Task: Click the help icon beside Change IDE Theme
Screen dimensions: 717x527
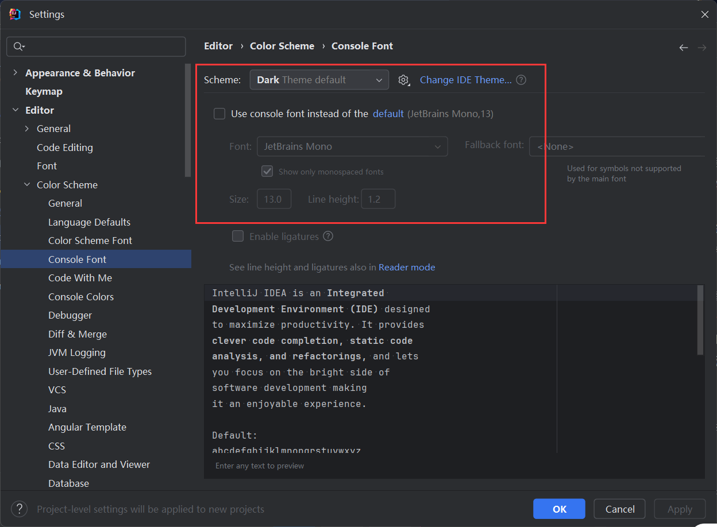Action: tap(521, 80)
